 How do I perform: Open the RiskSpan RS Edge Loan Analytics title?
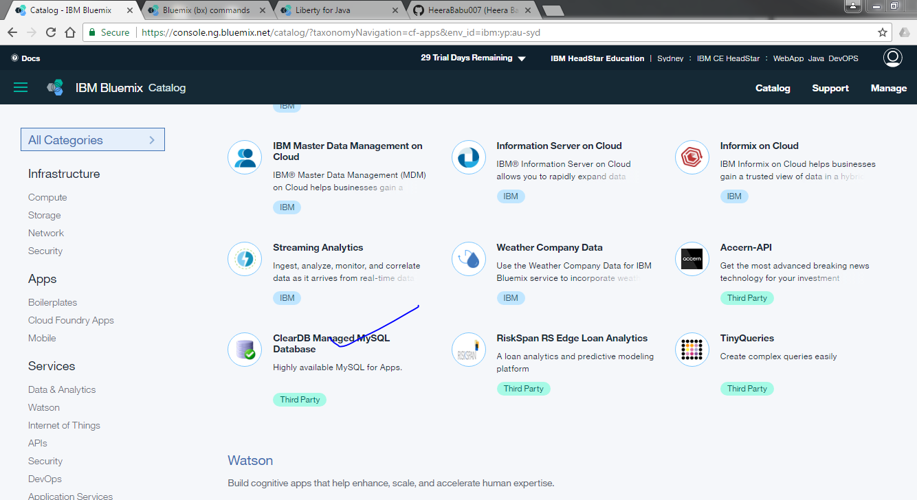[572, 338]
